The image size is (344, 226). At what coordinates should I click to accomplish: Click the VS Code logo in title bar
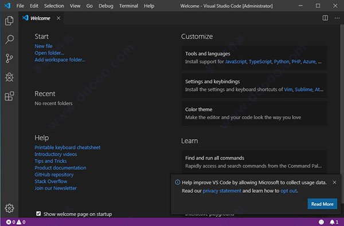[7, 6]
